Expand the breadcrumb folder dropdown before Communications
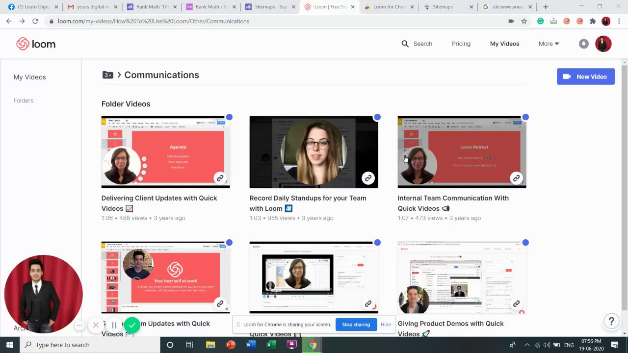This screenshot has height=353, width=628. pyautogui.click(x=108, y=75)
